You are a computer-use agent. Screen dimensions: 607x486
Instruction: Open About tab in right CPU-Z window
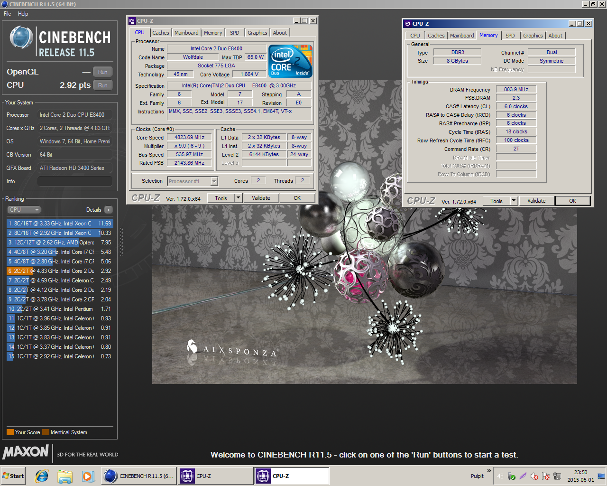click(x=555, y=36)
